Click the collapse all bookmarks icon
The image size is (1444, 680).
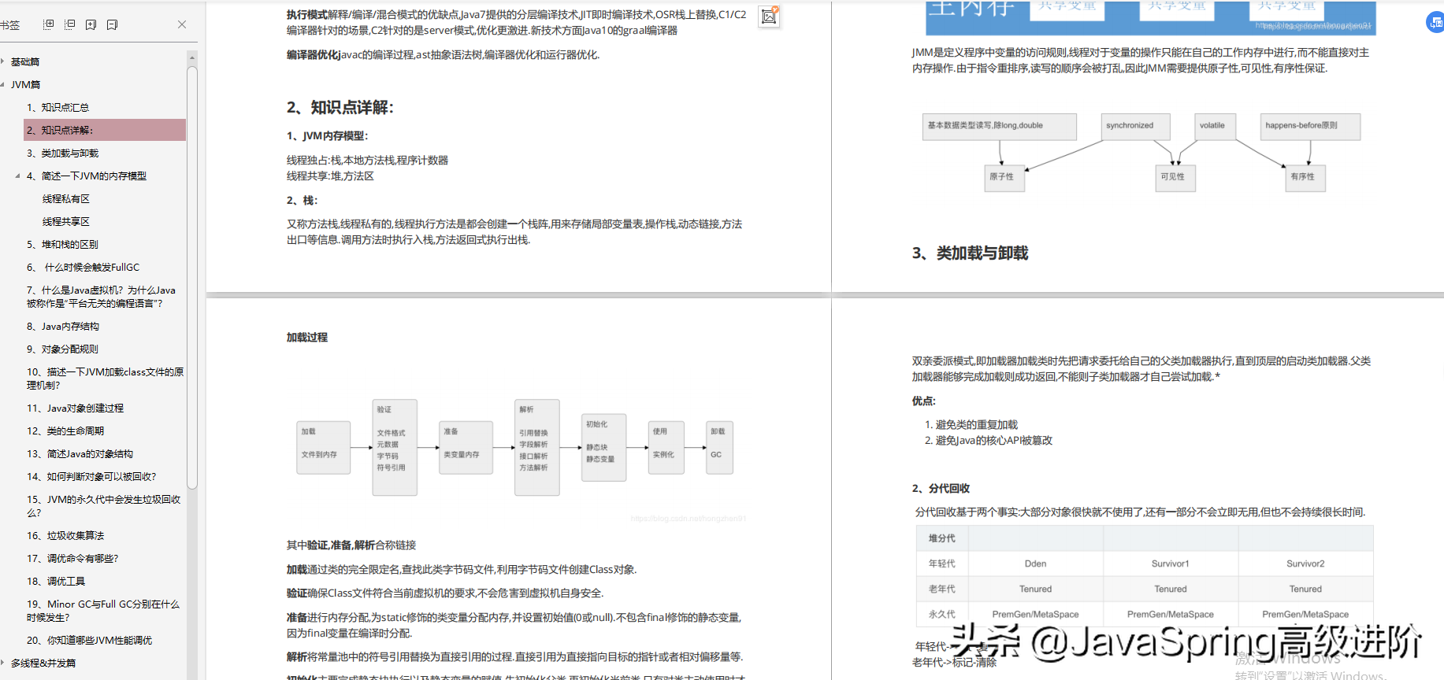coord(69,24)
